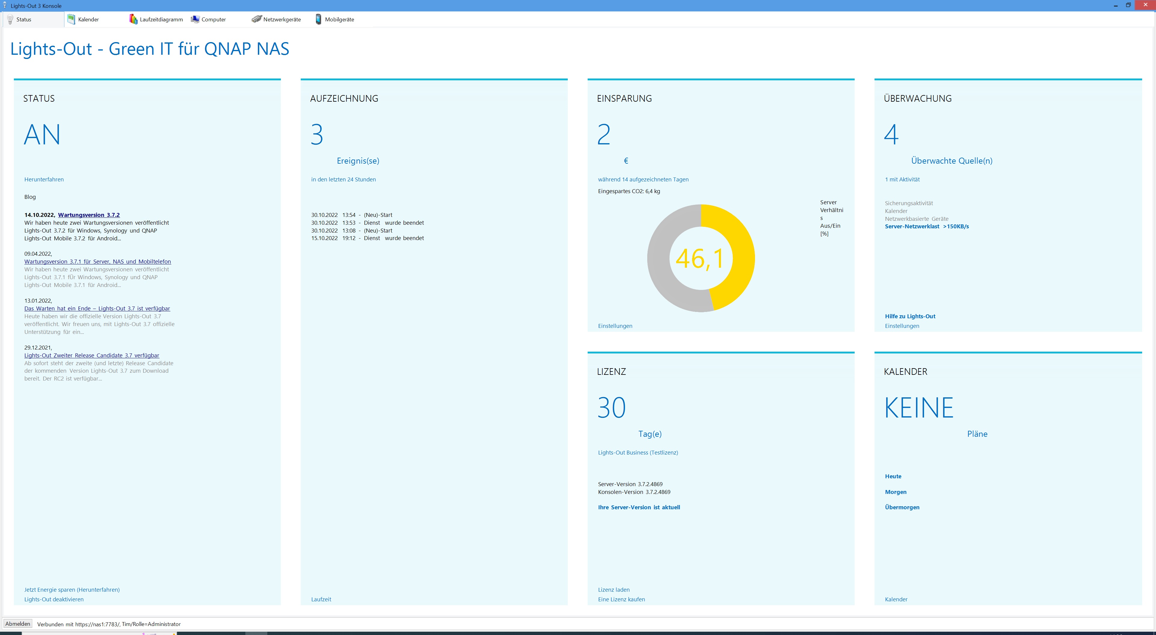Image resolution: width=1156 pixels, height=635 pixels.
Task: Click the Mobilgeräte phone icon
Action: click(318, 19)
